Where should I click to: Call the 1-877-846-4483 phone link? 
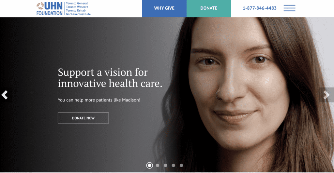(x=259, y=8)
